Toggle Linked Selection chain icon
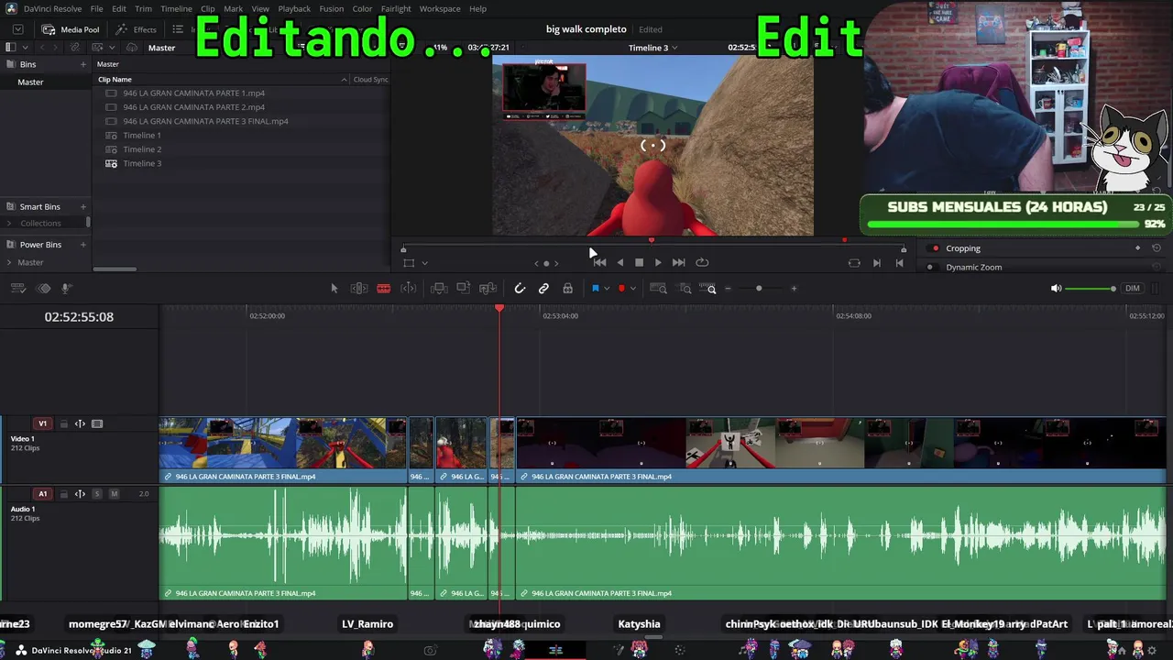This screenshot has width=1173, height=660. pos(543,289)
